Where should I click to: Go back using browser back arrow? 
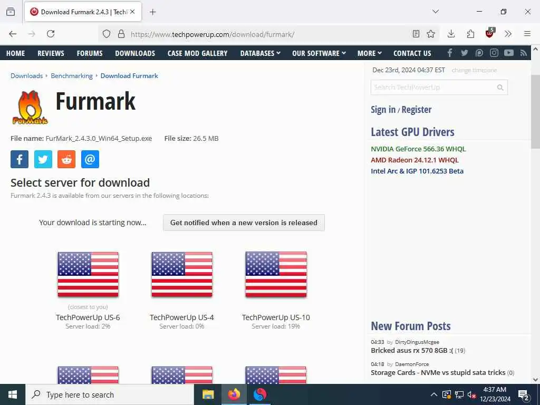[13, 34]
